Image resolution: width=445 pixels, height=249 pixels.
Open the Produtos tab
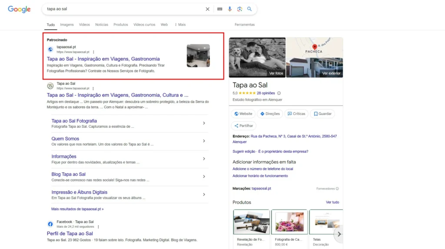[x=121, y=25]
